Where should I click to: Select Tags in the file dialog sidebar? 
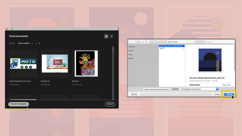click(x=130, y=55)
